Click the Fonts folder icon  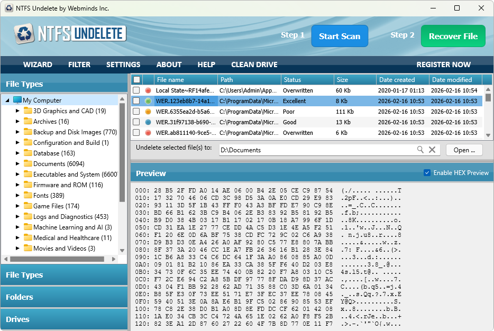tap(28, 195)
